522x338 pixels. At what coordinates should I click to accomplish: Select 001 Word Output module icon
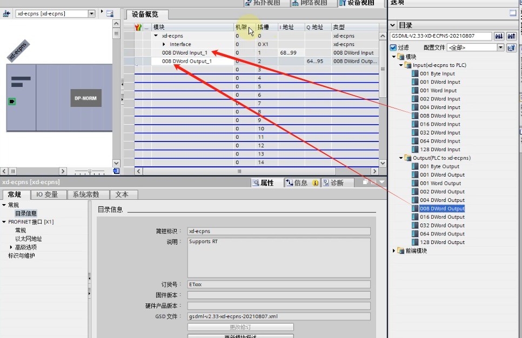click(x=415, y=183)
